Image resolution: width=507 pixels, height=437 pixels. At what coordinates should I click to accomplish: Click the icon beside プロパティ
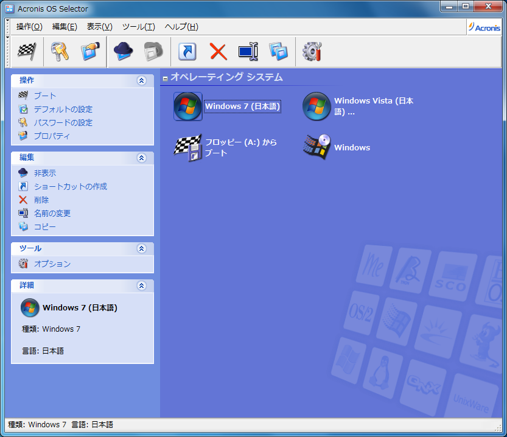tap(23, 136)
